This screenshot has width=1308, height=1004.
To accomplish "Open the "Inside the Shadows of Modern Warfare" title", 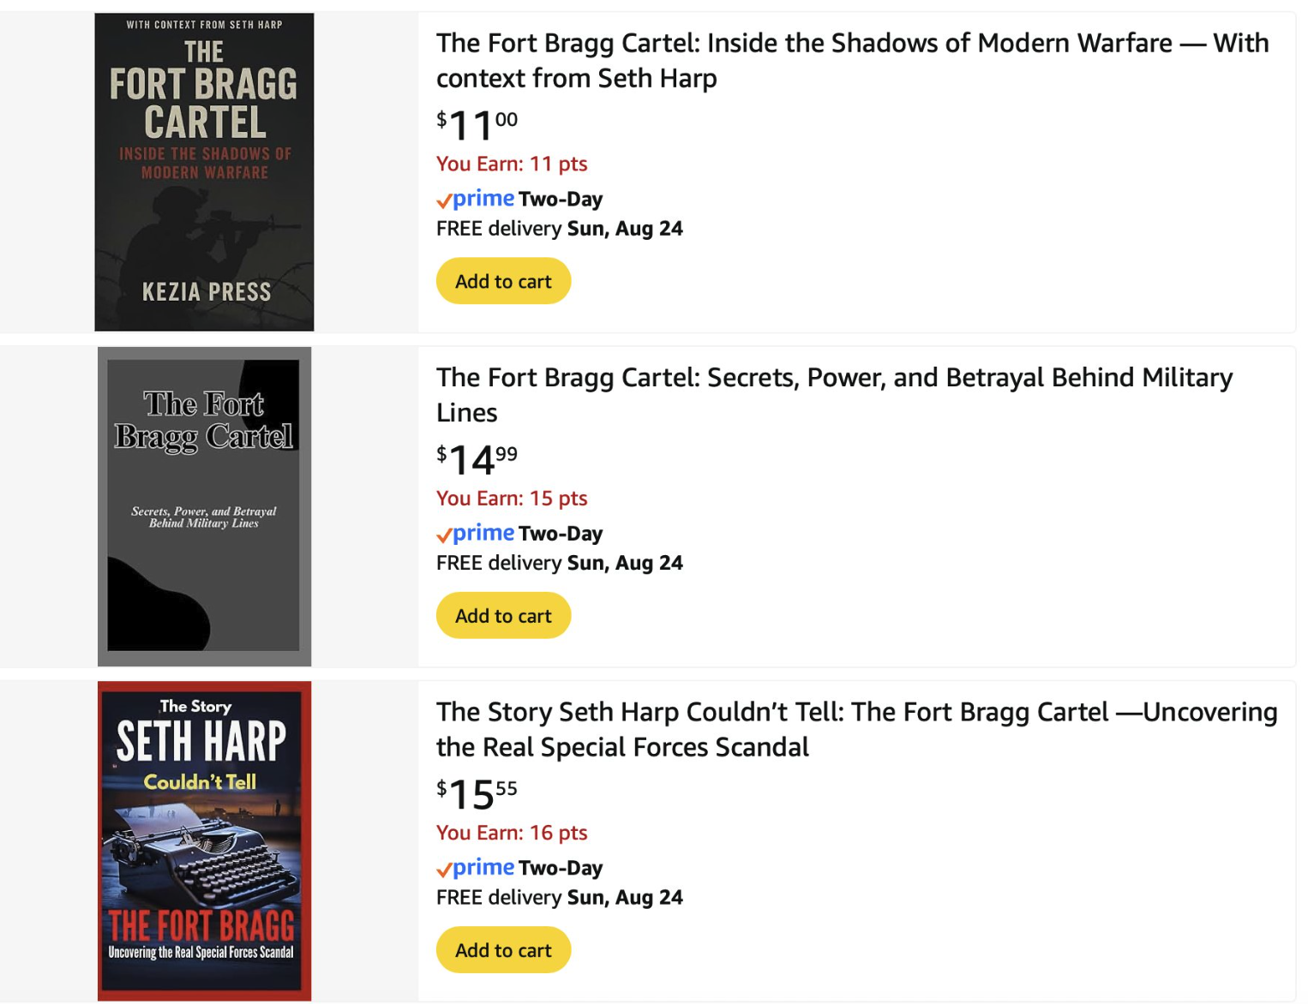I will click(851, 60).
